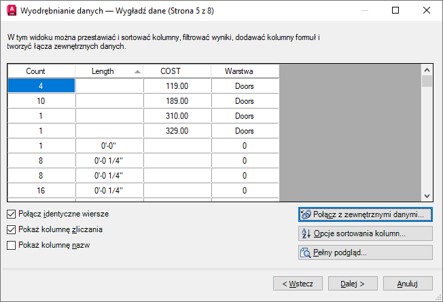443x302 pixels.
Task: Click the magnifier preview icon on Pełny podgląd button
Action: click(x=305, y=252)
